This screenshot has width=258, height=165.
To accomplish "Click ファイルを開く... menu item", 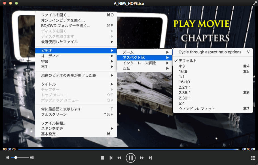I will pos(76,15).
